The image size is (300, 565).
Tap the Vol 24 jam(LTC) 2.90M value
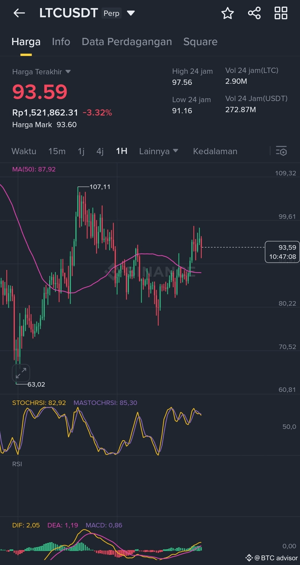(x=236, y=81)
